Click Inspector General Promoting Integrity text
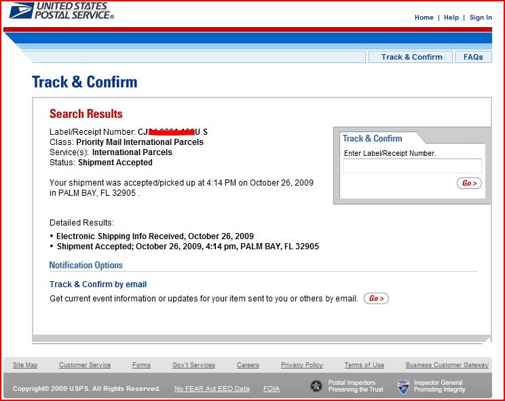Screen dimensions: 505x401 [x=439, y=386]
